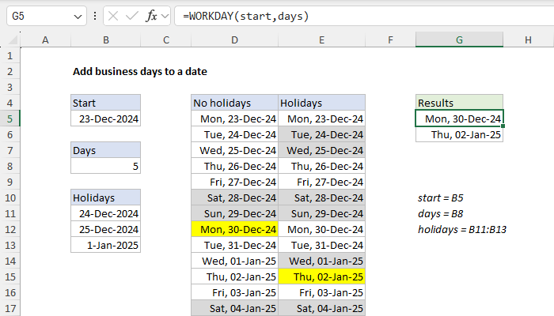554x316 pixels.
Task: Click cell D9 Fri, 27-Dec-24
Action: (x=234, y=182)
